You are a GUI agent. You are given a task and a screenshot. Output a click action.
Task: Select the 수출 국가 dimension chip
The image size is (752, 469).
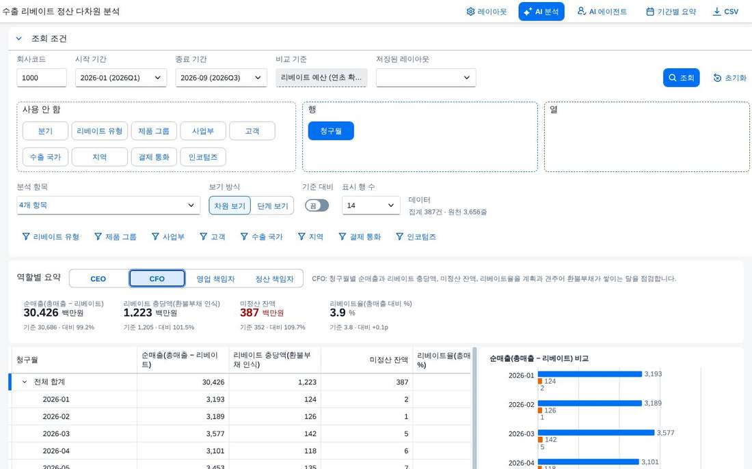(x=46, y=156)
